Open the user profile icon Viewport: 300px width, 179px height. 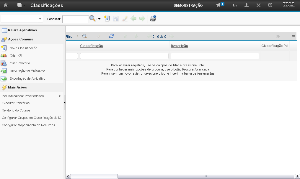(x=247, y=5)
